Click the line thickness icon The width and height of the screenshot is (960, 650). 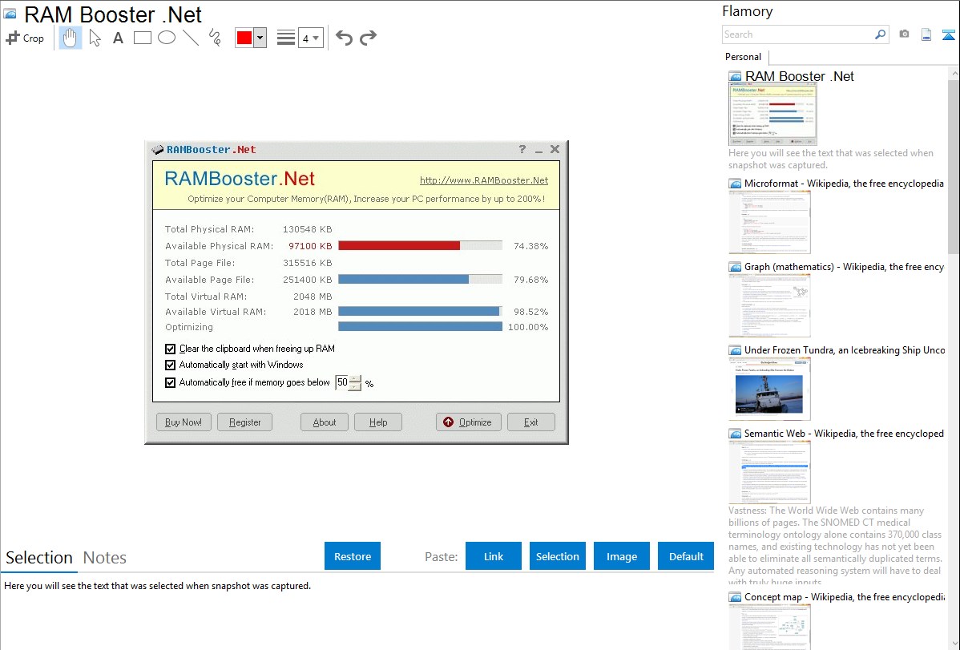click(286, 38)
